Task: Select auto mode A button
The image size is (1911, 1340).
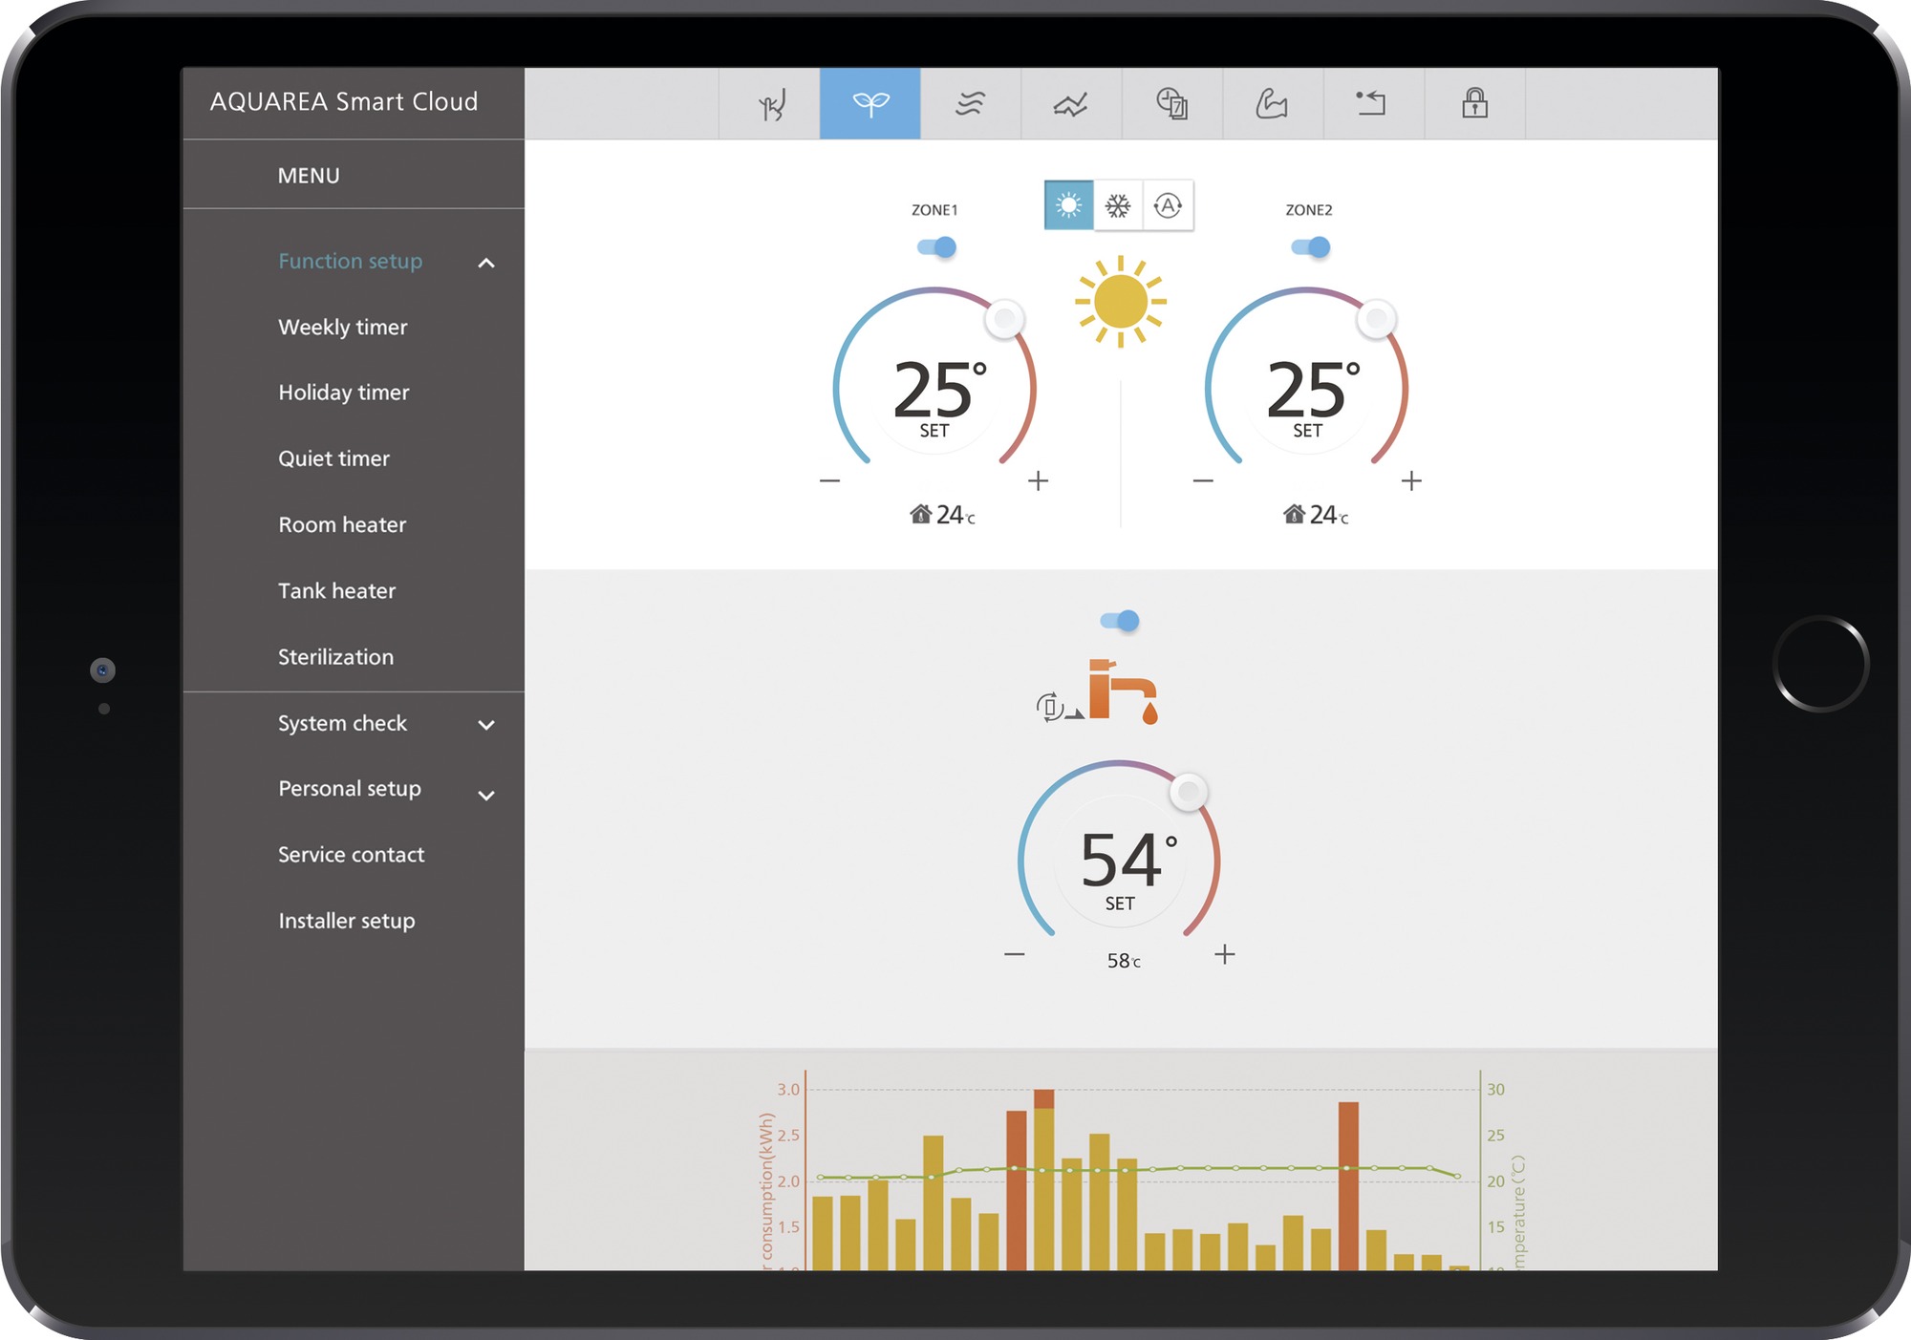Action: [1168, 205]
